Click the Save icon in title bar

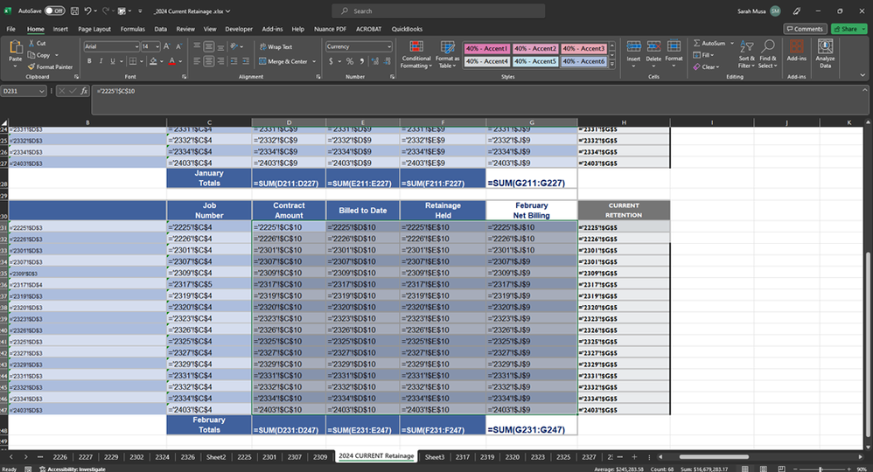tap(73, 11)
